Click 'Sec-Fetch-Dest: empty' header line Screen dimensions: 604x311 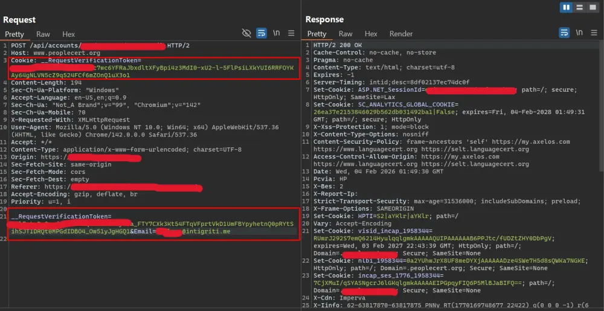[x=50, y=179]
